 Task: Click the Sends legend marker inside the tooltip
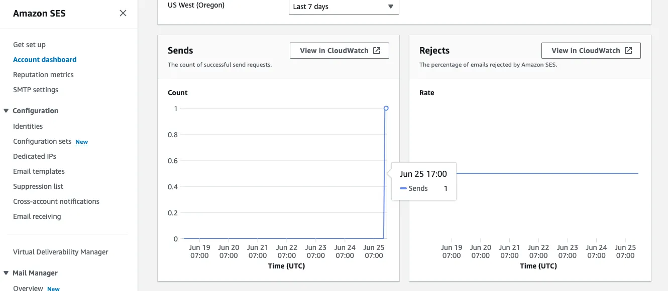click(x=403, y=188)
